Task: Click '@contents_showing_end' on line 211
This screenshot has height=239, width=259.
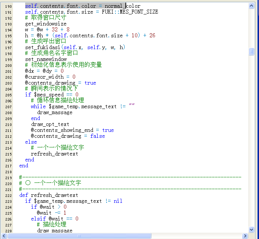Action: coord(62,130)
